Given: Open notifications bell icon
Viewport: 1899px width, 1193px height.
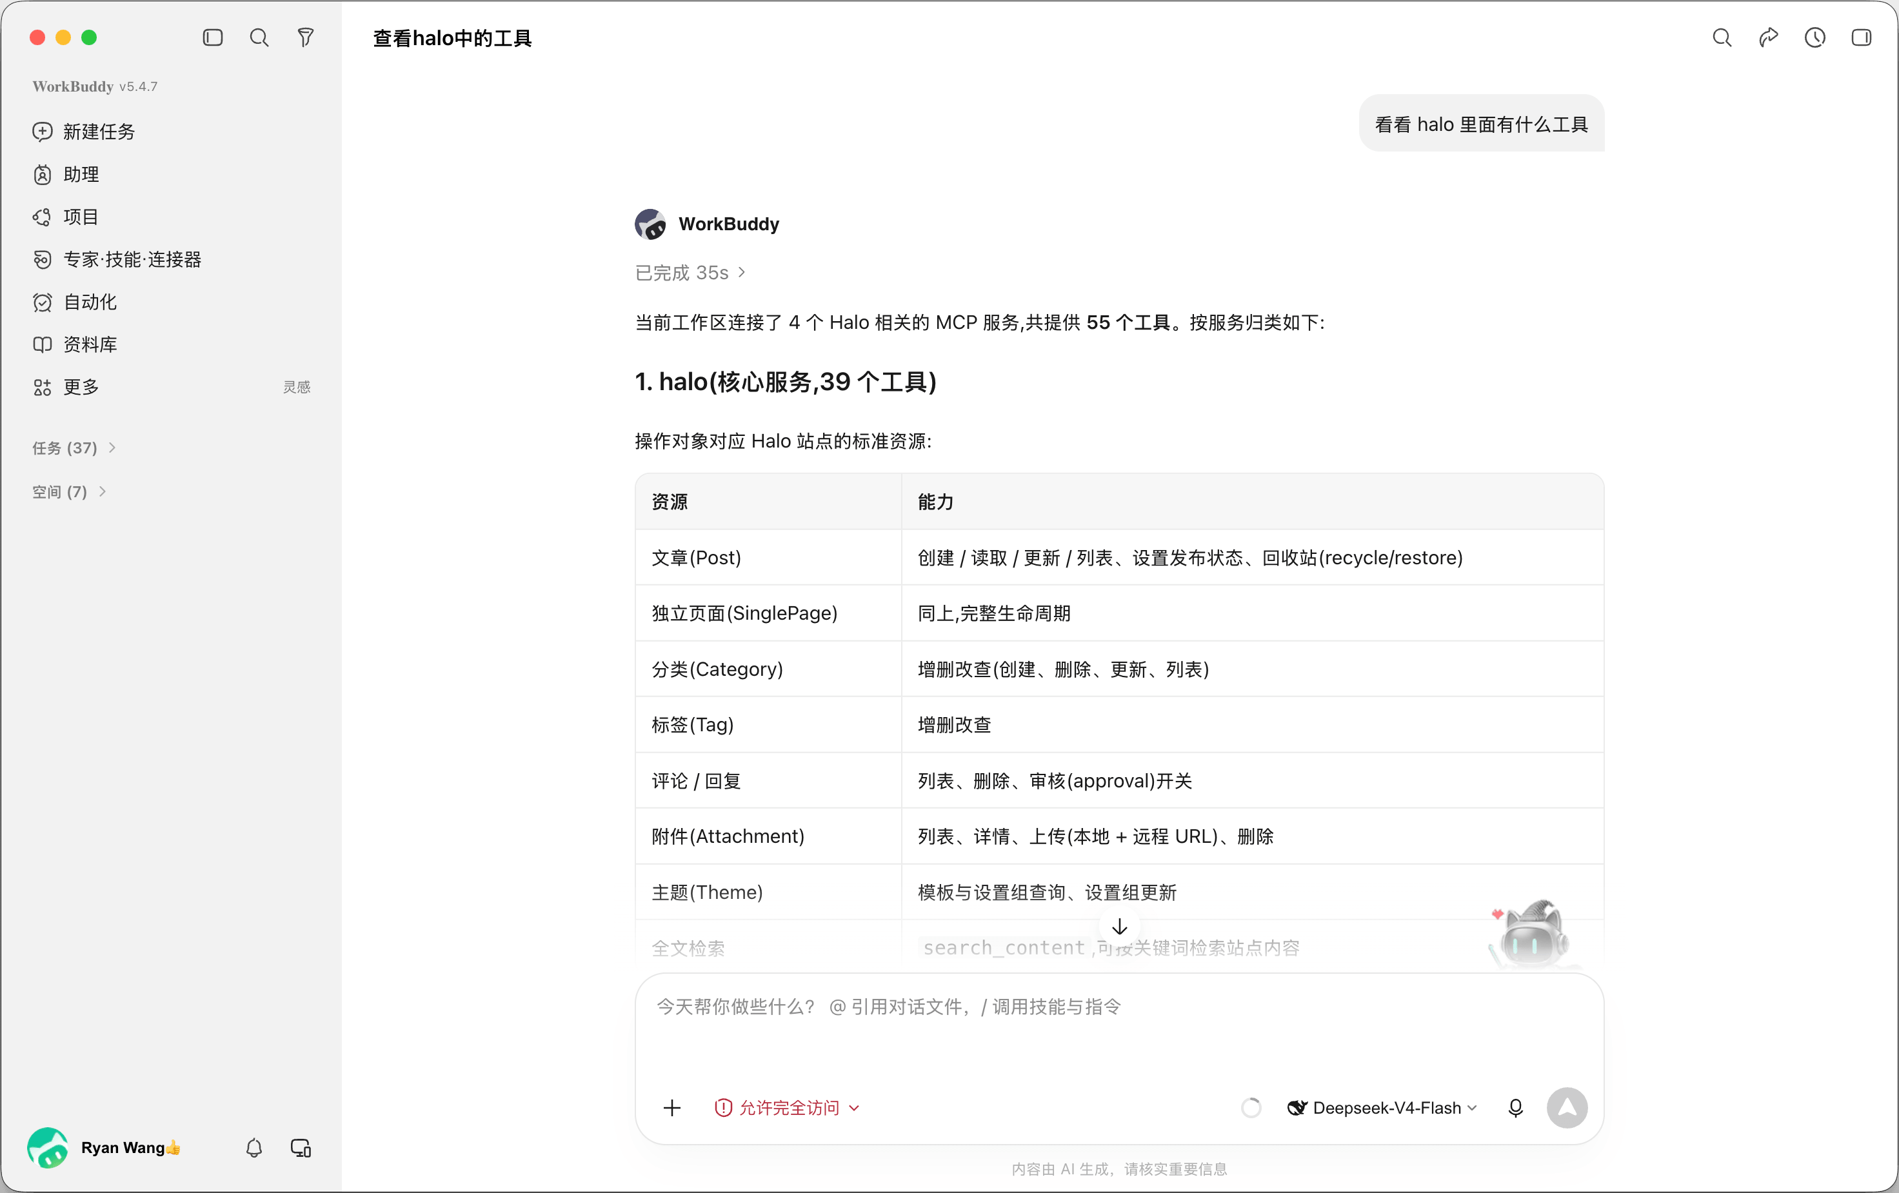Looking at the screenshot, I should click(x=254, y=1147).
